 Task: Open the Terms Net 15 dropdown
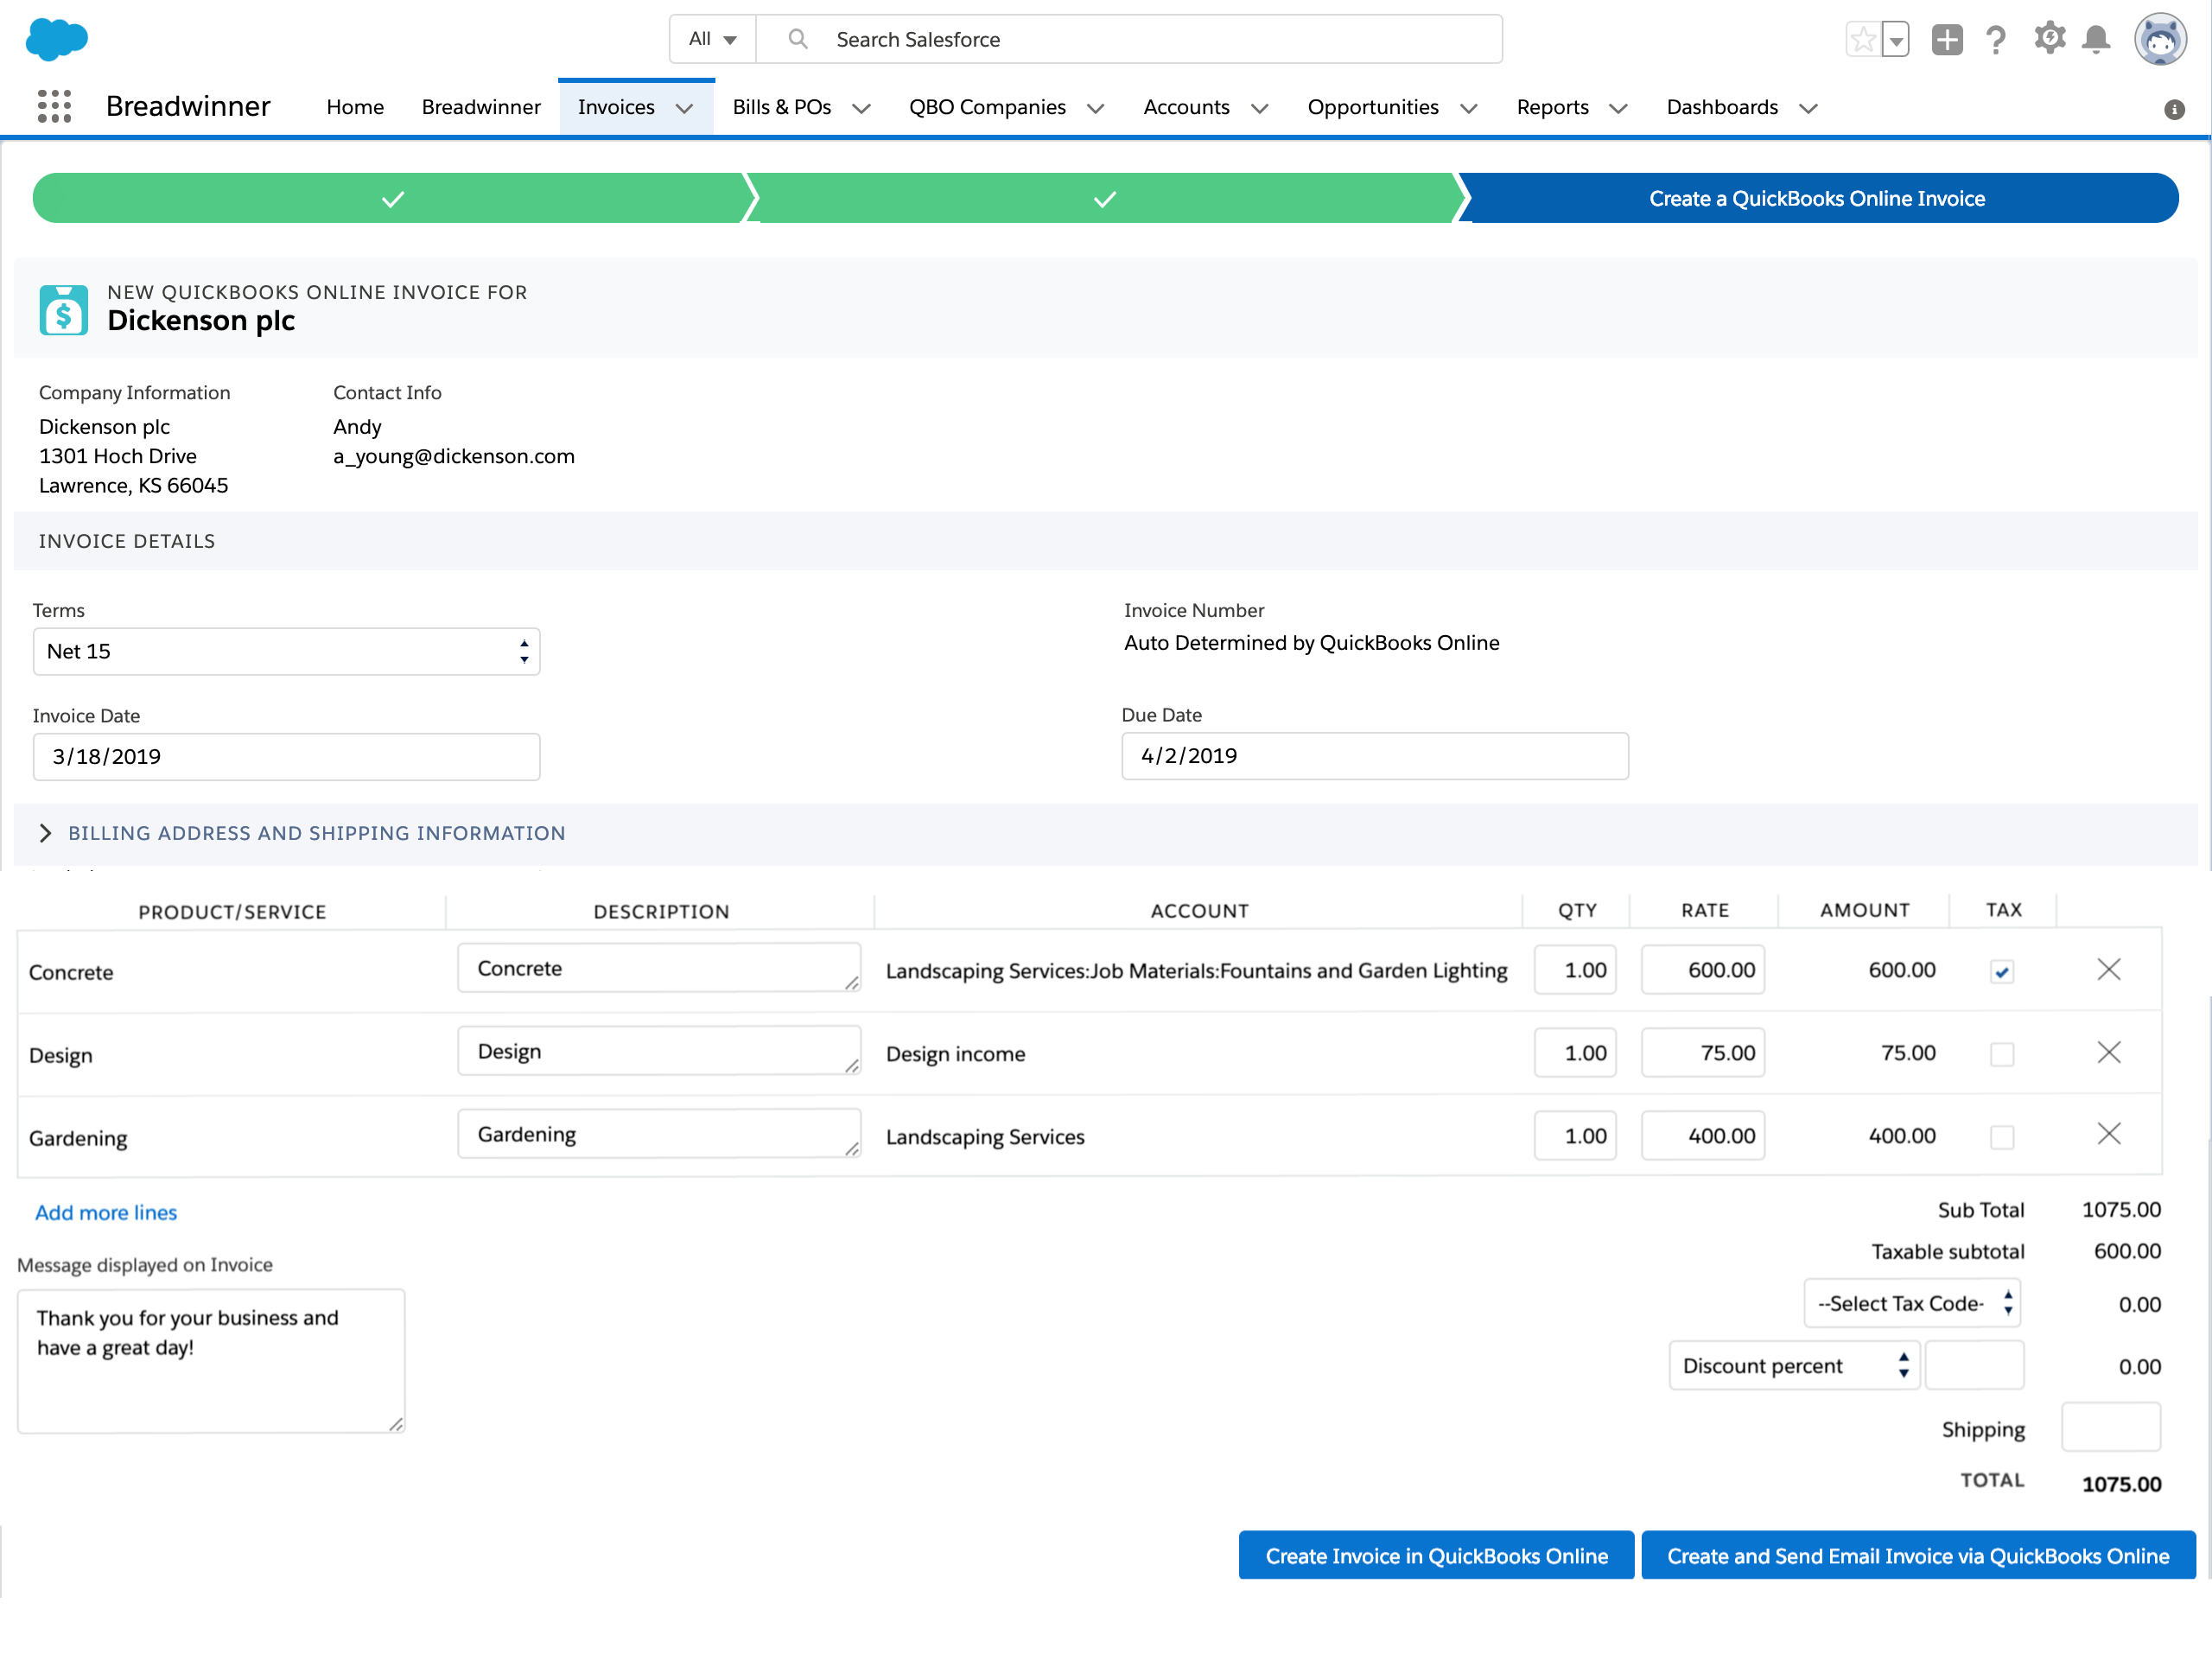point(286,651)
